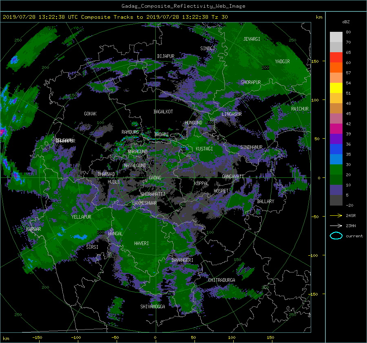The height and width of the screenshot is (343, 367).
Task: Click the SINDHANUR city label
Action: pos(251,147)
